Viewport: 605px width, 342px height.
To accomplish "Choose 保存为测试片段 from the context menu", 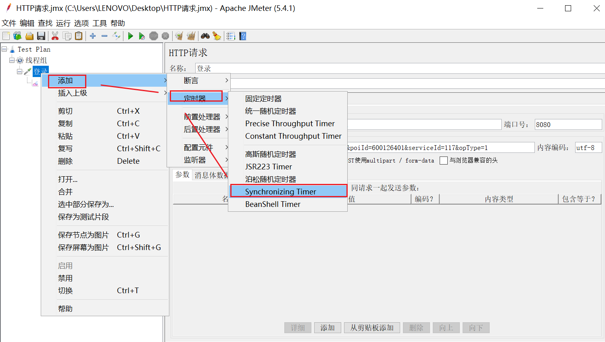I will [x=105, y=217].
